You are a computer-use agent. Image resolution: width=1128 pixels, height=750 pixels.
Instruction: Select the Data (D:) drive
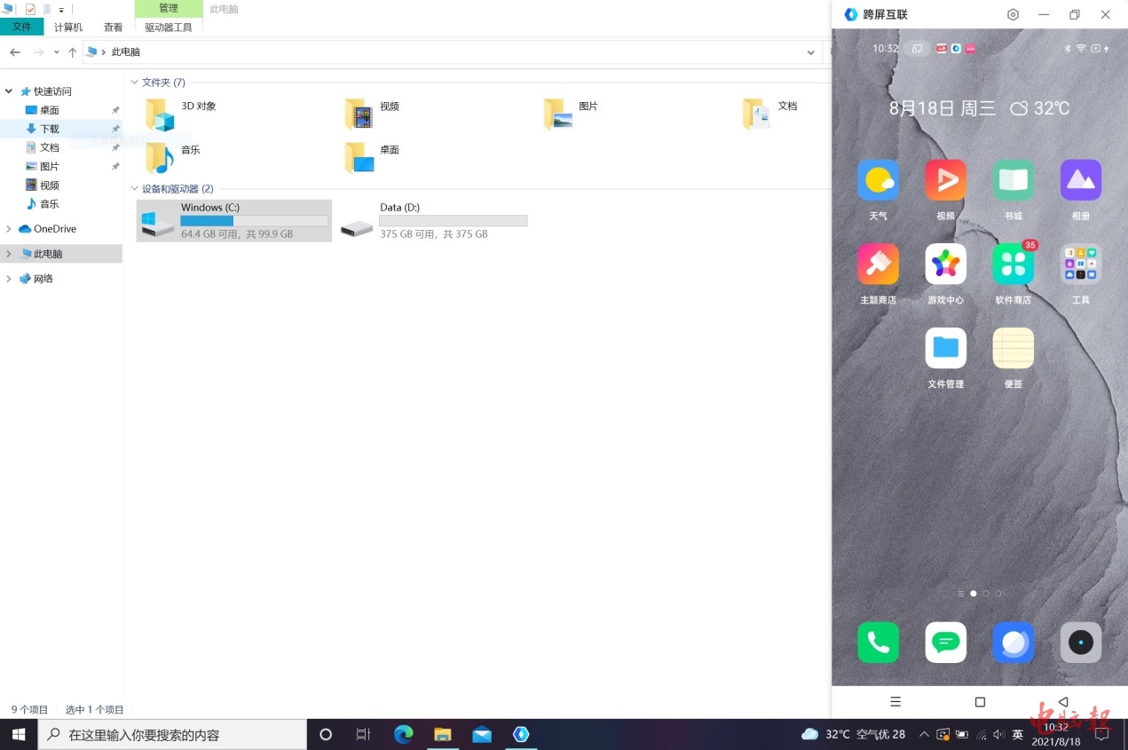pyautogui.click(x=435, y=220)
